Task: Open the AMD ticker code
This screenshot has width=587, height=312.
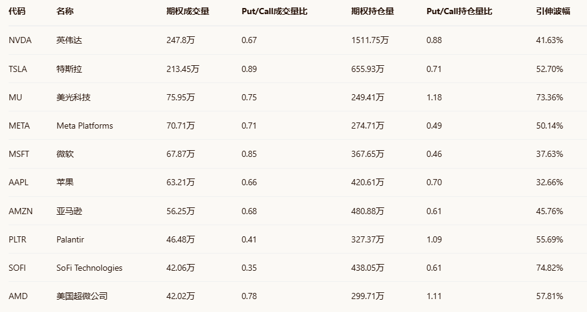Action: [18, 296]
